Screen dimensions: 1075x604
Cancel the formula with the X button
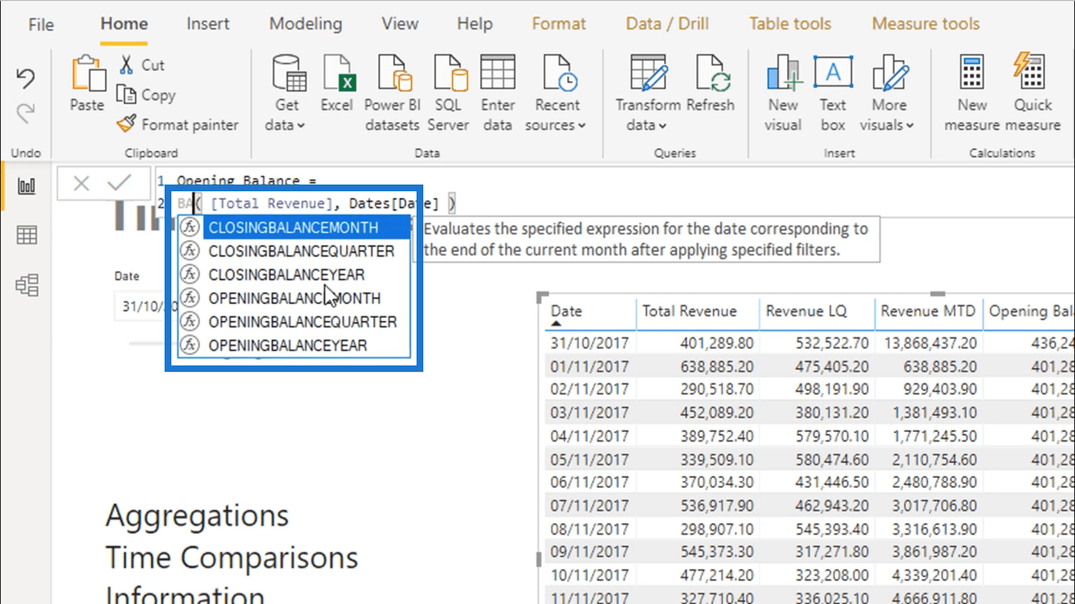click(x=81, y=183)
